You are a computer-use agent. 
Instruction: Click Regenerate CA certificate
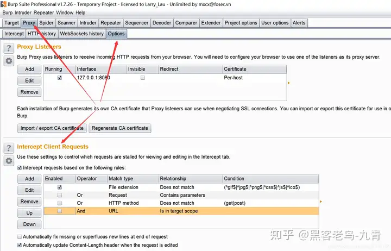point(120,128)
